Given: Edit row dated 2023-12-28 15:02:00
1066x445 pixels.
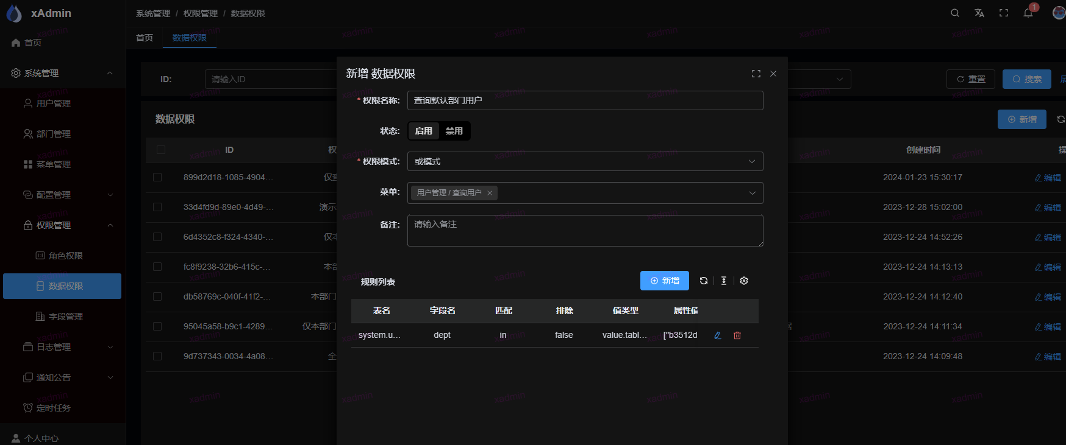Looking at the screenshot, I should click(x=1048, y=208).
